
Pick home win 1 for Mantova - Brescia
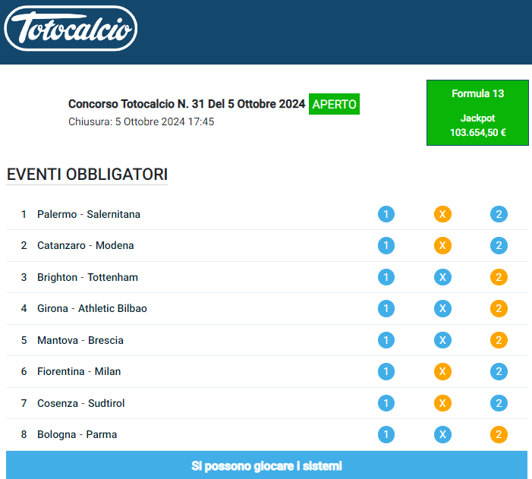(386, 340)
